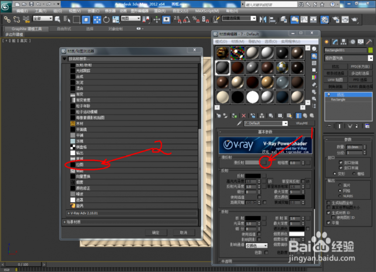376x272 pixels.
Task: Click the teapot Render Production icon
Action: [x=355, y=19]
